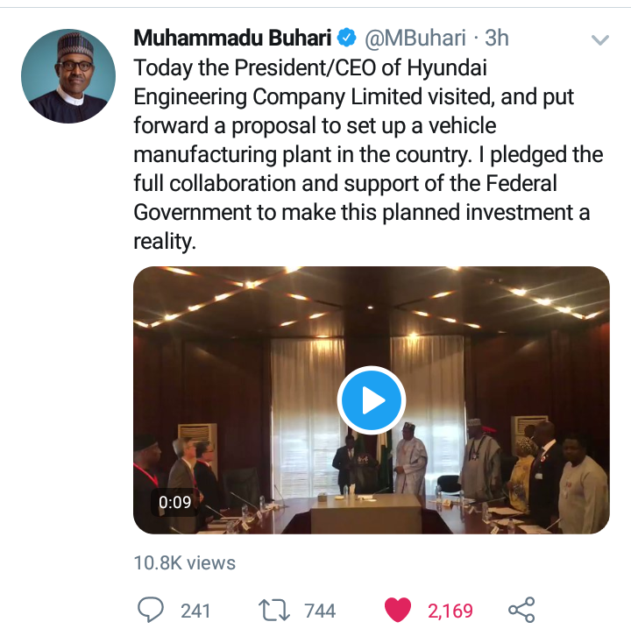The image size is (631, 643).
Task: Open the tweet text about Hyundai's proposal
Action: pos(368,154)
